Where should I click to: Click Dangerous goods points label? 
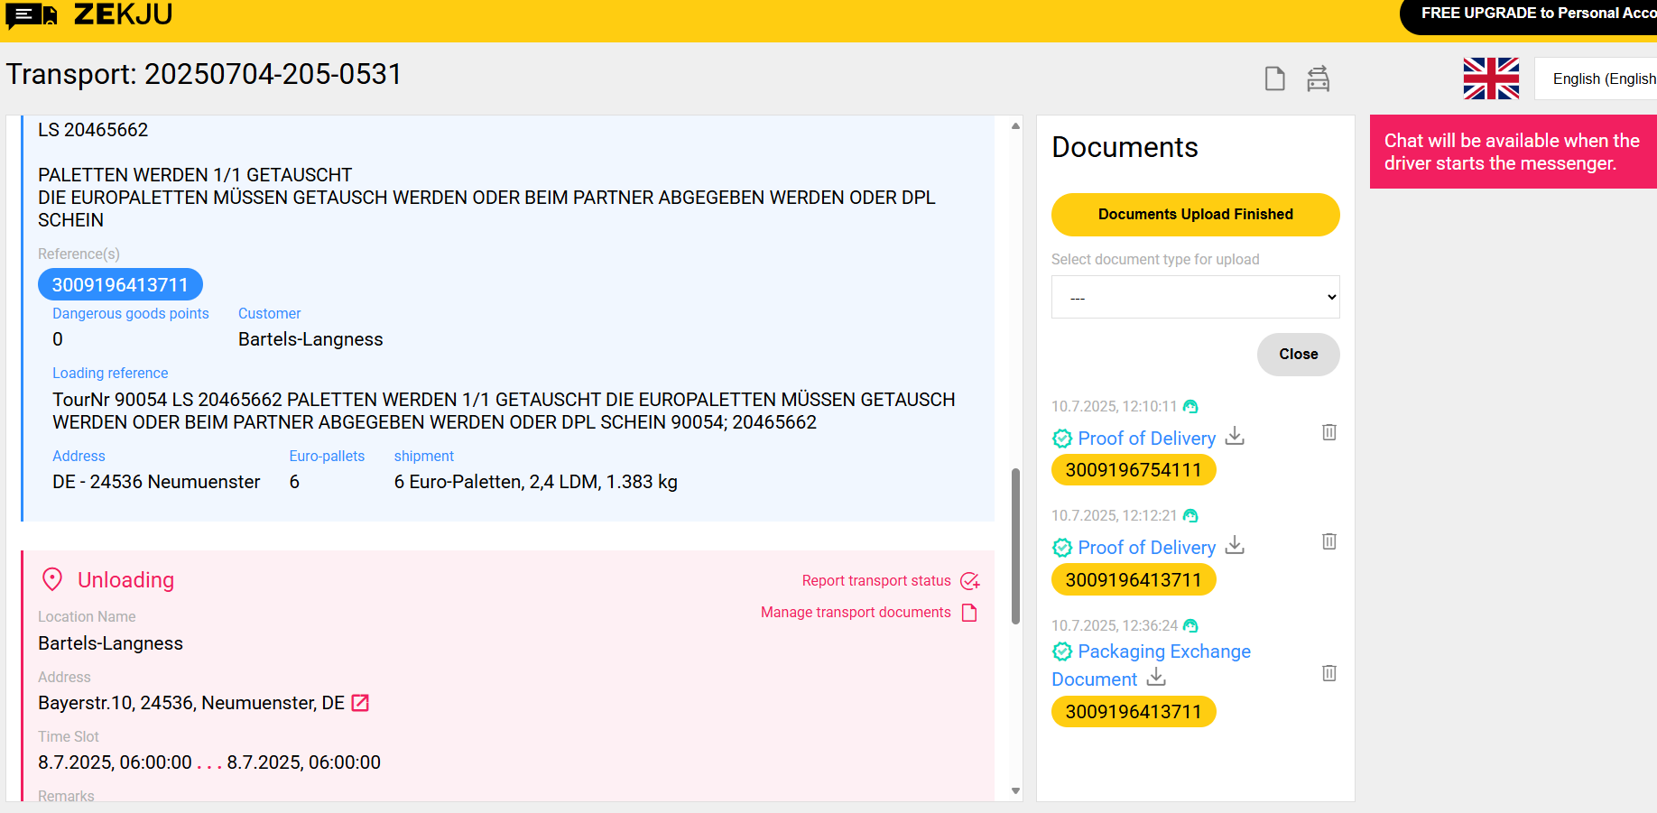click(x=131, y=314)
